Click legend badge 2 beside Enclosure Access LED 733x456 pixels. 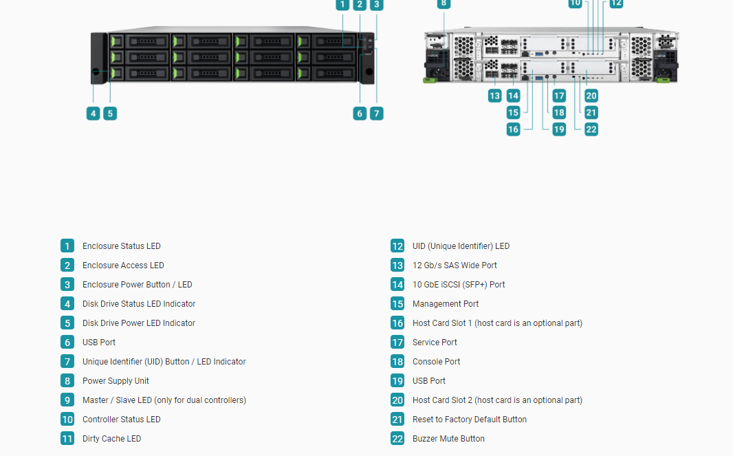click(x=67, y=265)
